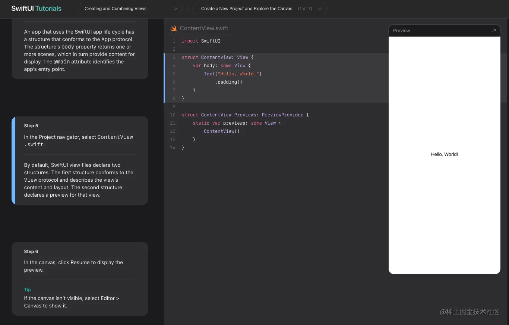Click the Tip label in Step 6
The height and width of the screenshot is (325, 509).
[27, 290]
